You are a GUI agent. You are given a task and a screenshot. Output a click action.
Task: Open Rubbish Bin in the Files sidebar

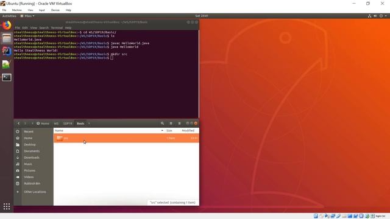32,183
